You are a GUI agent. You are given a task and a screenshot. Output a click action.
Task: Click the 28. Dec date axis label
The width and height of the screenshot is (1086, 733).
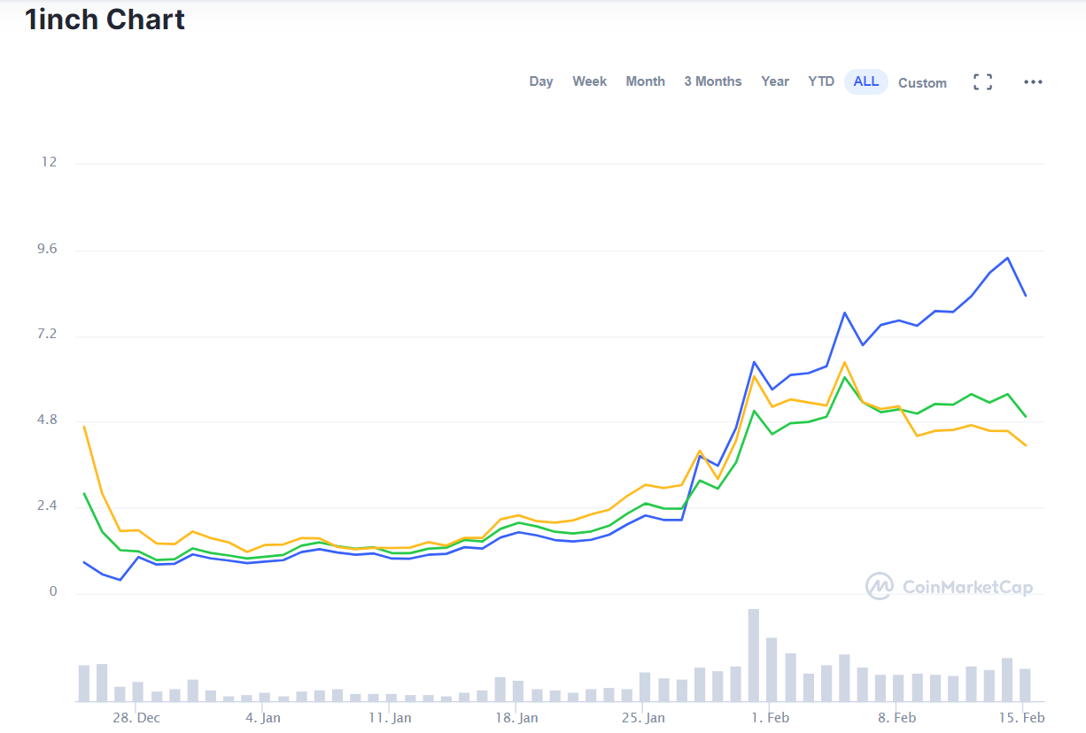[136, 717]
